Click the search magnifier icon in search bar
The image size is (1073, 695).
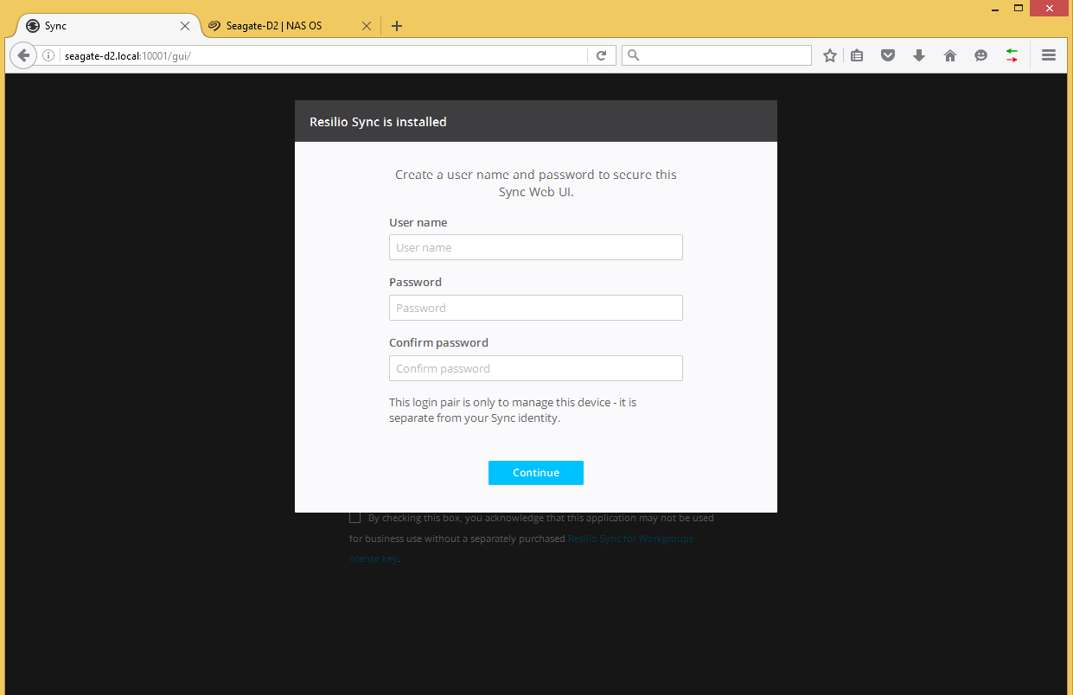[x=633, y=55]
